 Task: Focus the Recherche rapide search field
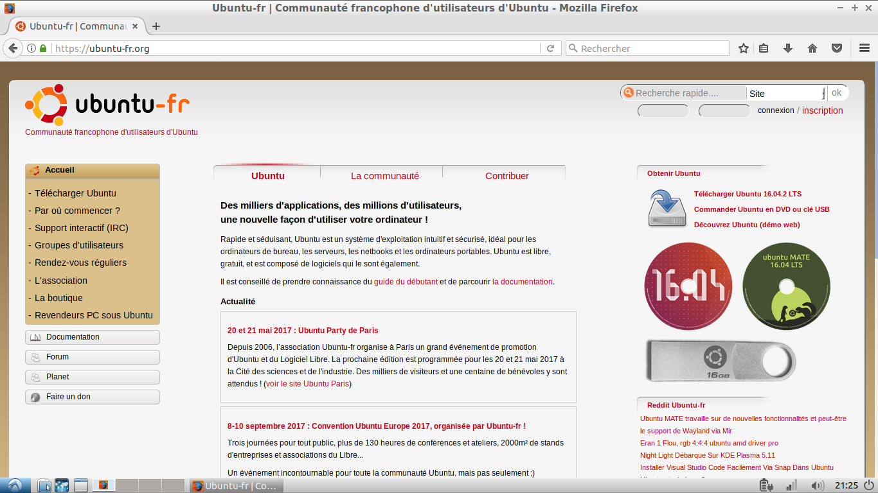685,93
